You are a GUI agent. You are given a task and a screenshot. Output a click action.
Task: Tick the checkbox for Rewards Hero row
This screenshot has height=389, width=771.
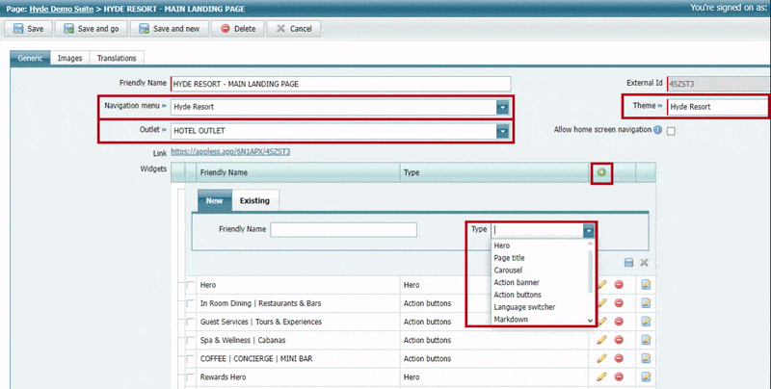(x=190, y=376)
